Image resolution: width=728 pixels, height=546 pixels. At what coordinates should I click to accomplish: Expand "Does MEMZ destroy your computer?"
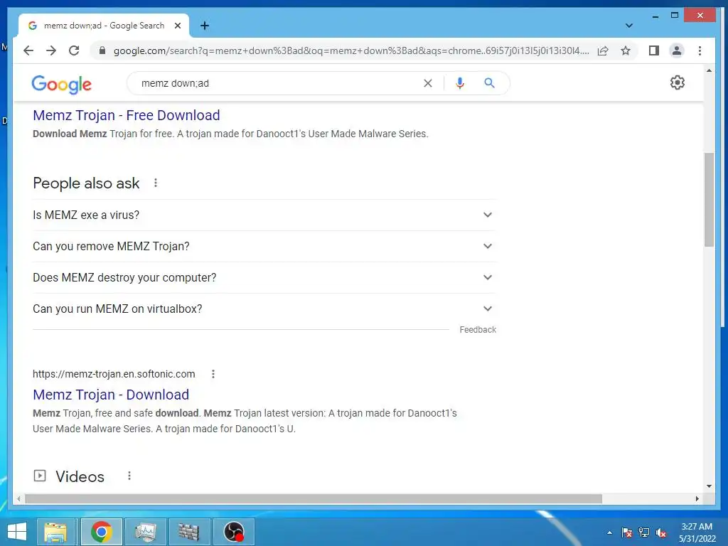(x=264, y=277)
